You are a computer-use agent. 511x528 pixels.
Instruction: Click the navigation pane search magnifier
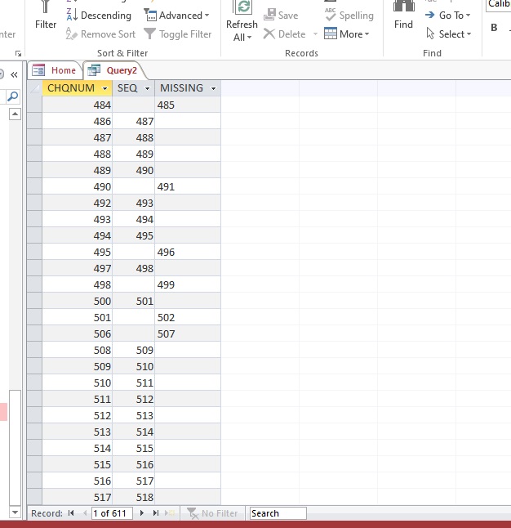[13, 96]
